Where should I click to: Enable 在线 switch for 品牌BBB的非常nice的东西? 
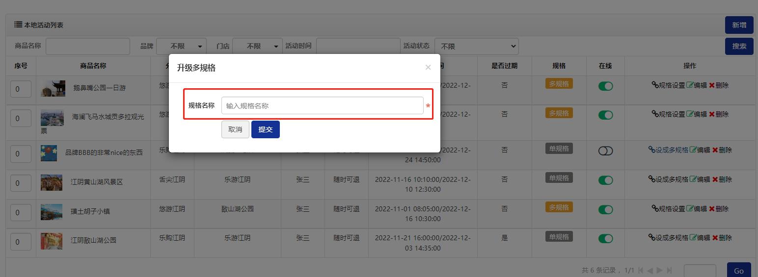606,151
